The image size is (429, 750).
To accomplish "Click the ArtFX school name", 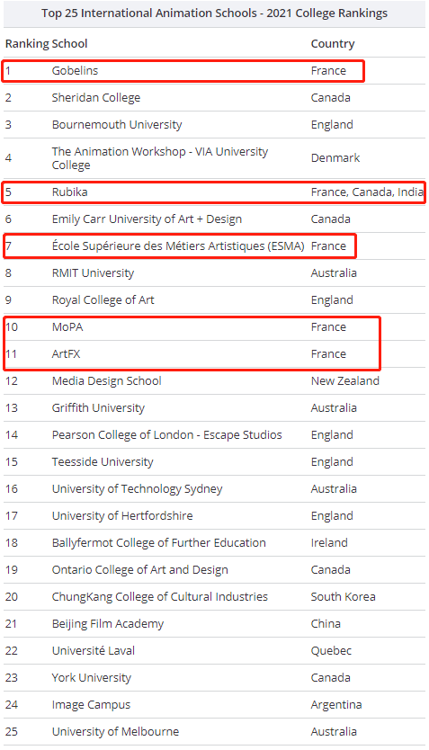I will 66,354.
